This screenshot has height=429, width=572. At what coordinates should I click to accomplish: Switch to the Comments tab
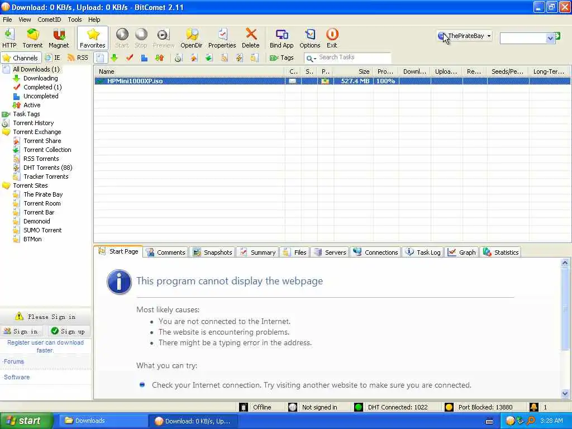[166, 252]
